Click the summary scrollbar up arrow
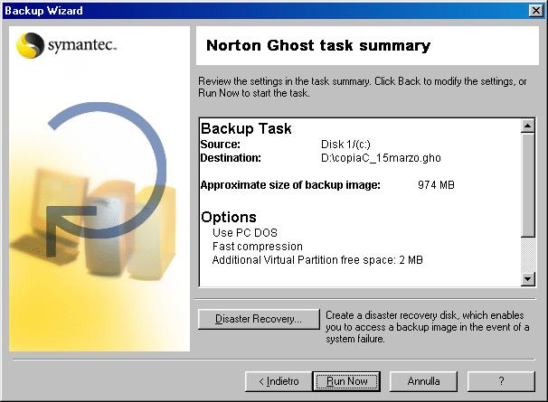The image size is (548, 402). point(528,126)
